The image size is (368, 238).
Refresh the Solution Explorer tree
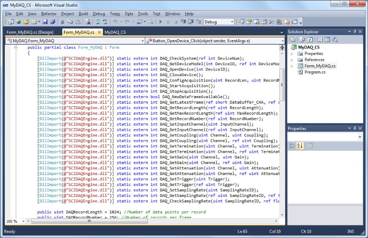click(310, 40)
